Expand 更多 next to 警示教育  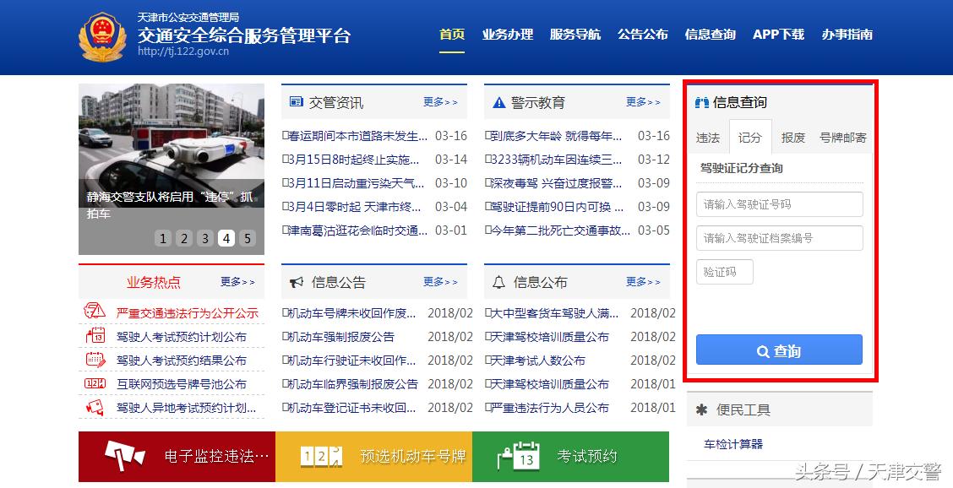click(644, 101)
